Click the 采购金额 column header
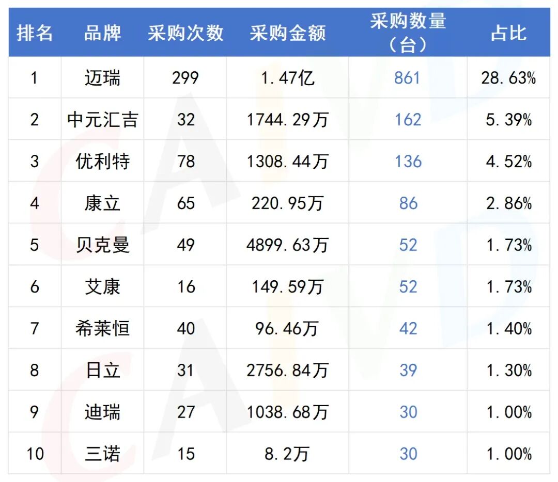558x482 pixels. [288, 33]
